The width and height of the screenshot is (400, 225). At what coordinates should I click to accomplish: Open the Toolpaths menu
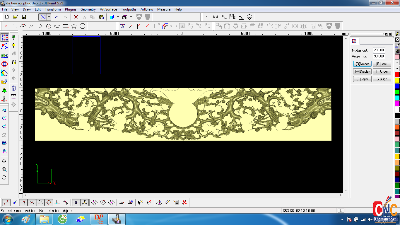(129, 9)
